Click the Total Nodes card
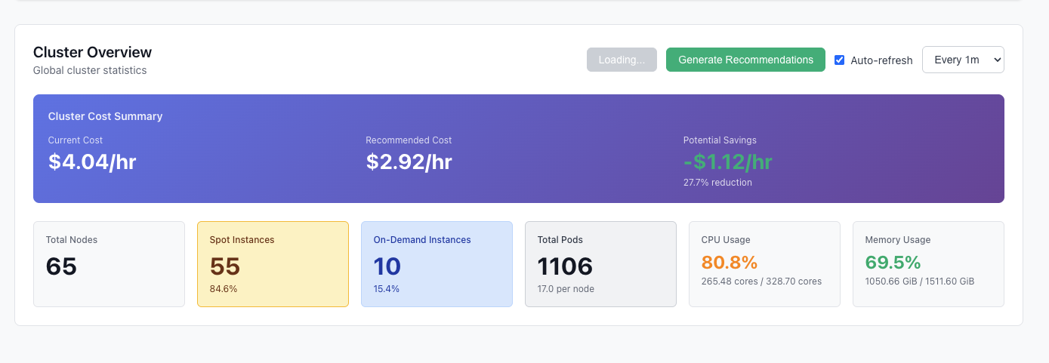This screenshot has width=1049, height=363. coord(109,264)
